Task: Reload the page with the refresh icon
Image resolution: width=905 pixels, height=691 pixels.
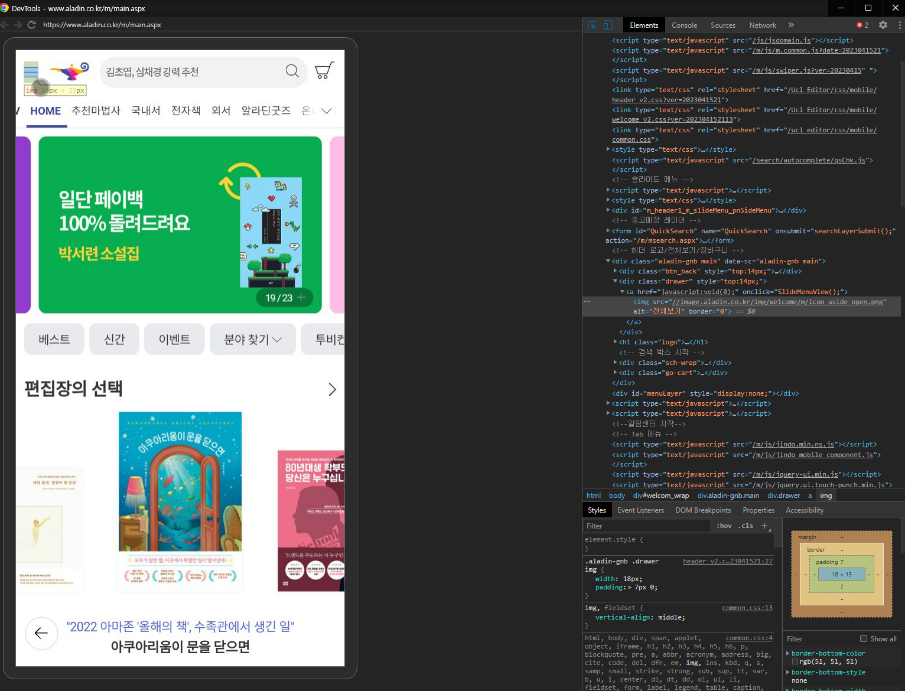Action: coord(32,25)
